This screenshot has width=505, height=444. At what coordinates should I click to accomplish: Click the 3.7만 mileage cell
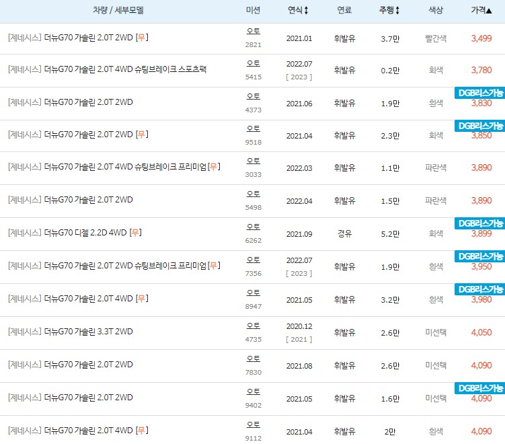390,38
